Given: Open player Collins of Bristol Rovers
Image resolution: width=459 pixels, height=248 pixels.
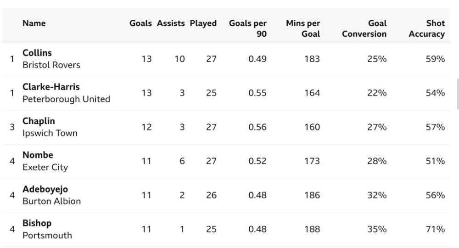Looking at the screenshot, I should click(37, 53).
